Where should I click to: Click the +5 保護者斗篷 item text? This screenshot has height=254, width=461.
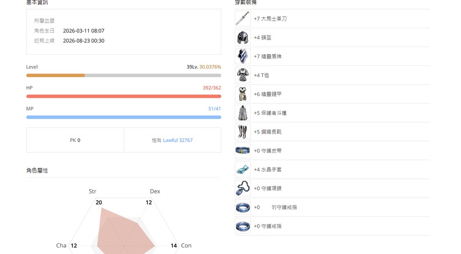click(x=270, y=113)
